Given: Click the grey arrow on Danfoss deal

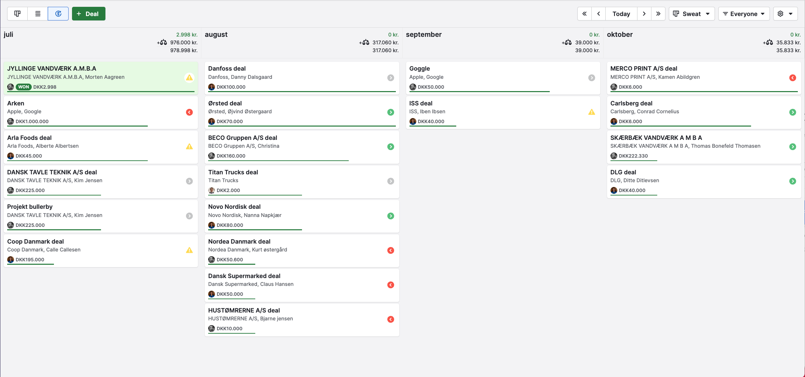Looking at the screenshot, I should click(x=391, y=78).
